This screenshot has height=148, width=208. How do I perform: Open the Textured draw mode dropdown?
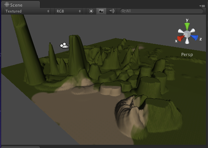(x=27, y=11)
